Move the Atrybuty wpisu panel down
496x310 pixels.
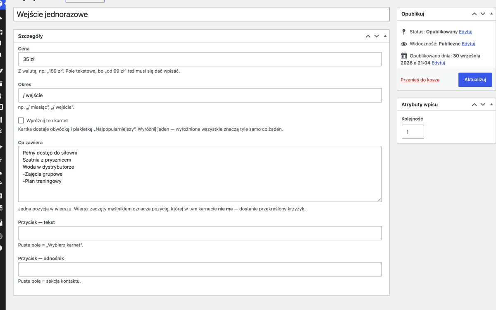click(483, 105)
